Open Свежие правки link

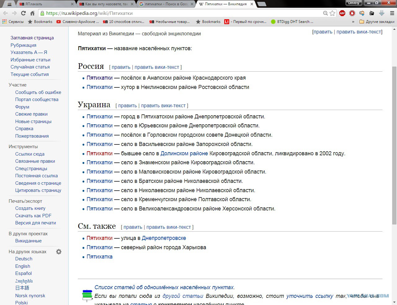[31, 114]
